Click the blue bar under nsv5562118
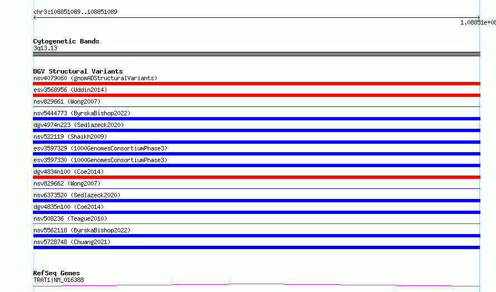The height and width of the screenshot is (292, 496). point(256,236)
